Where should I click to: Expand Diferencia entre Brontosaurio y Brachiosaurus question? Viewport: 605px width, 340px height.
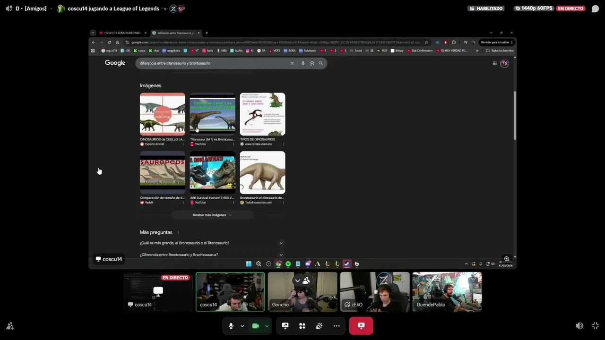pyautogui.click(x=212, y=255)
